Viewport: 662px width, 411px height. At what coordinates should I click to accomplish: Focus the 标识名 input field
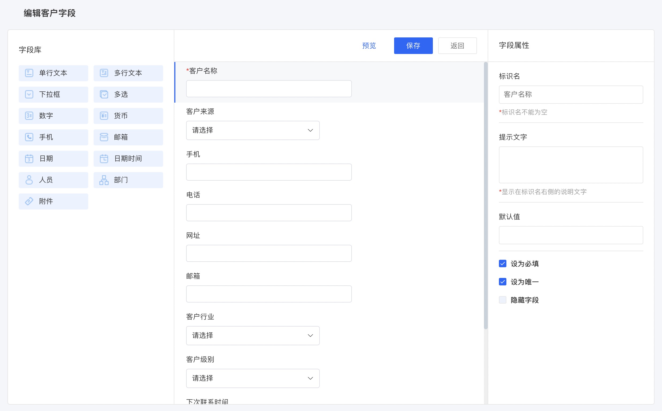[571, 95]
